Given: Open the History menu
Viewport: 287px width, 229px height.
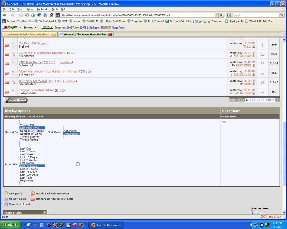Looking at the screenshot, I should tap(29, 9).
